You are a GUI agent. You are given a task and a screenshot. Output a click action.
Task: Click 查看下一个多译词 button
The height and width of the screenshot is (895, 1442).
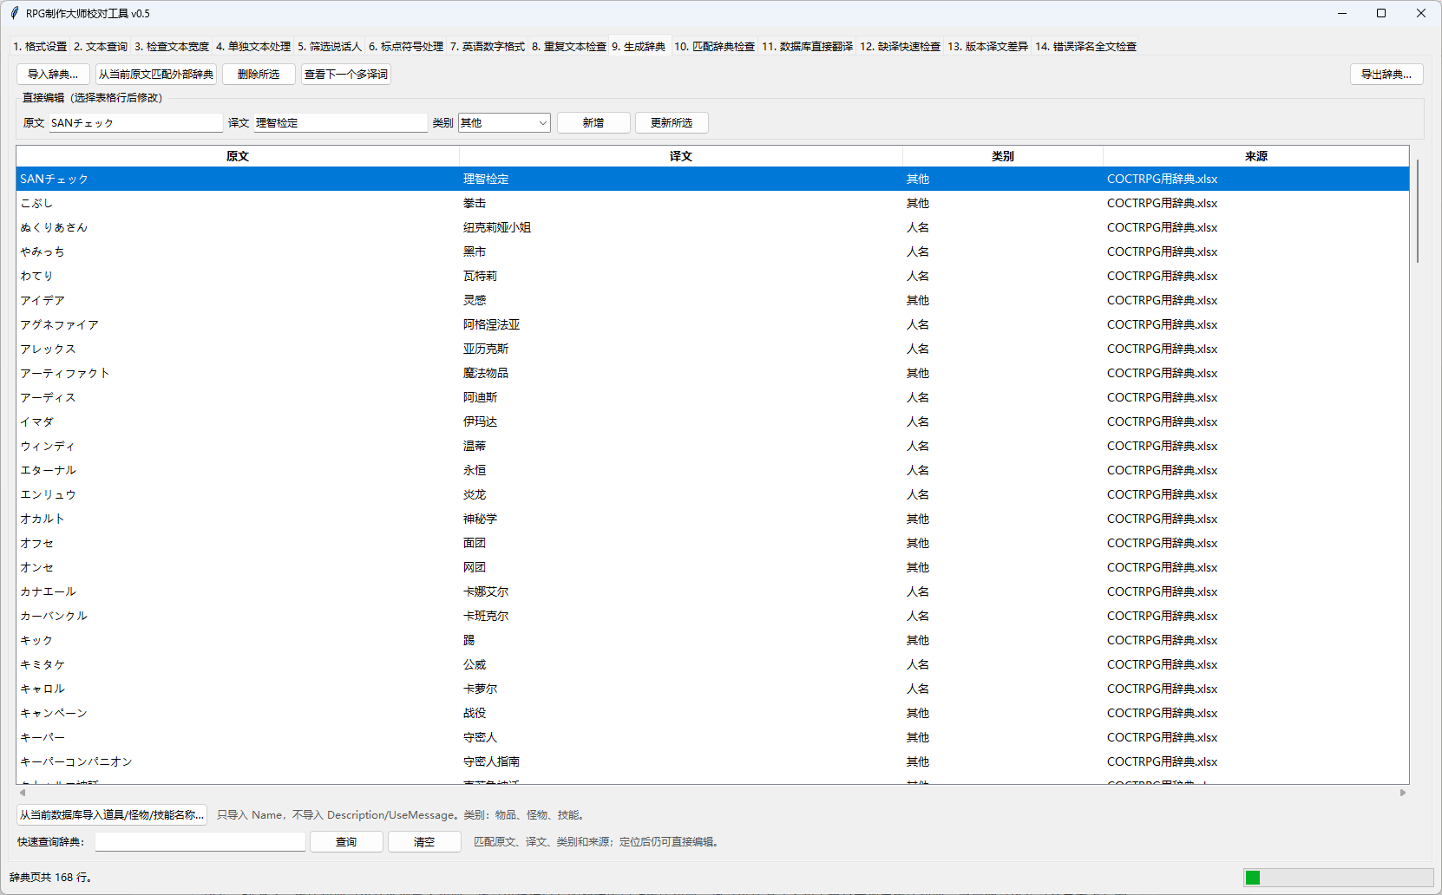pyautogui.click(x=346, y=75)
